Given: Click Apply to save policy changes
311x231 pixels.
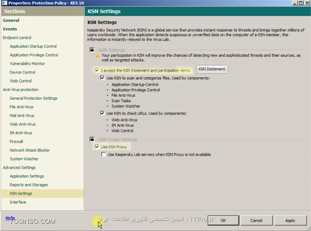Looking at the screenshot, I should coord(290,220).
